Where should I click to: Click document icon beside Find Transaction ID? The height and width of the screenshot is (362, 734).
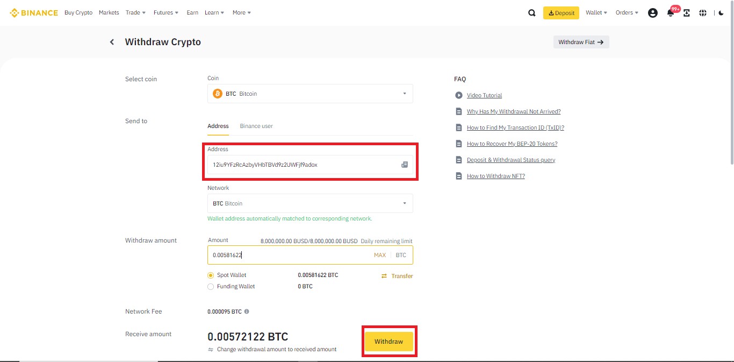[459, 127]
